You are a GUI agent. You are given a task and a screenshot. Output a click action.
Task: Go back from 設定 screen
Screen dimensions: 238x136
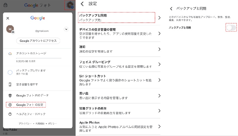pyautogui.click(x=82, y=4)
